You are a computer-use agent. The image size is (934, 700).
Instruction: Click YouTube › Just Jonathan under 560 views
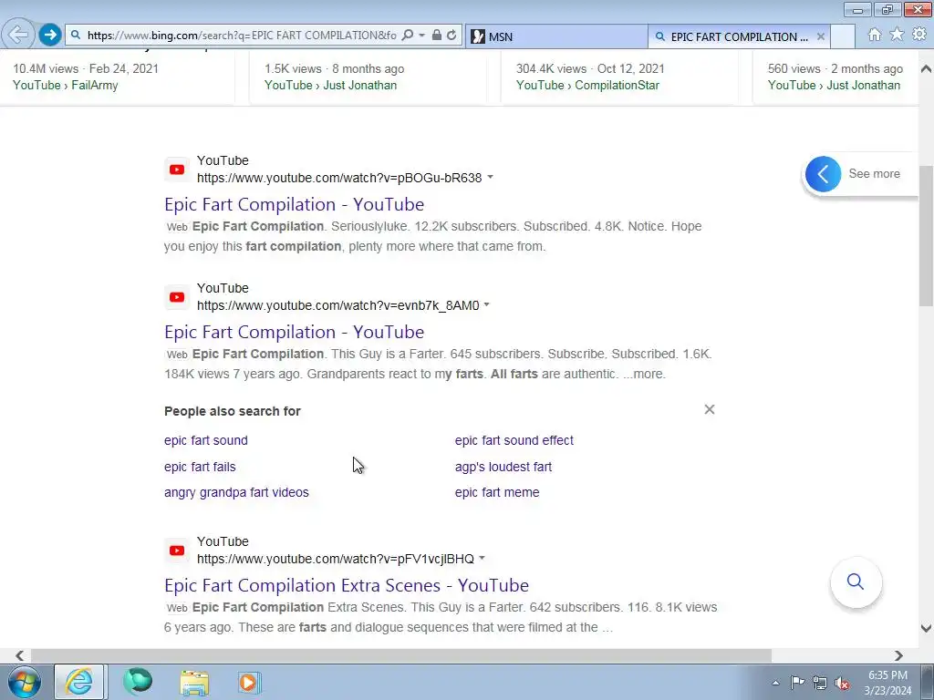pyautogui.click(x=834, y=85)
